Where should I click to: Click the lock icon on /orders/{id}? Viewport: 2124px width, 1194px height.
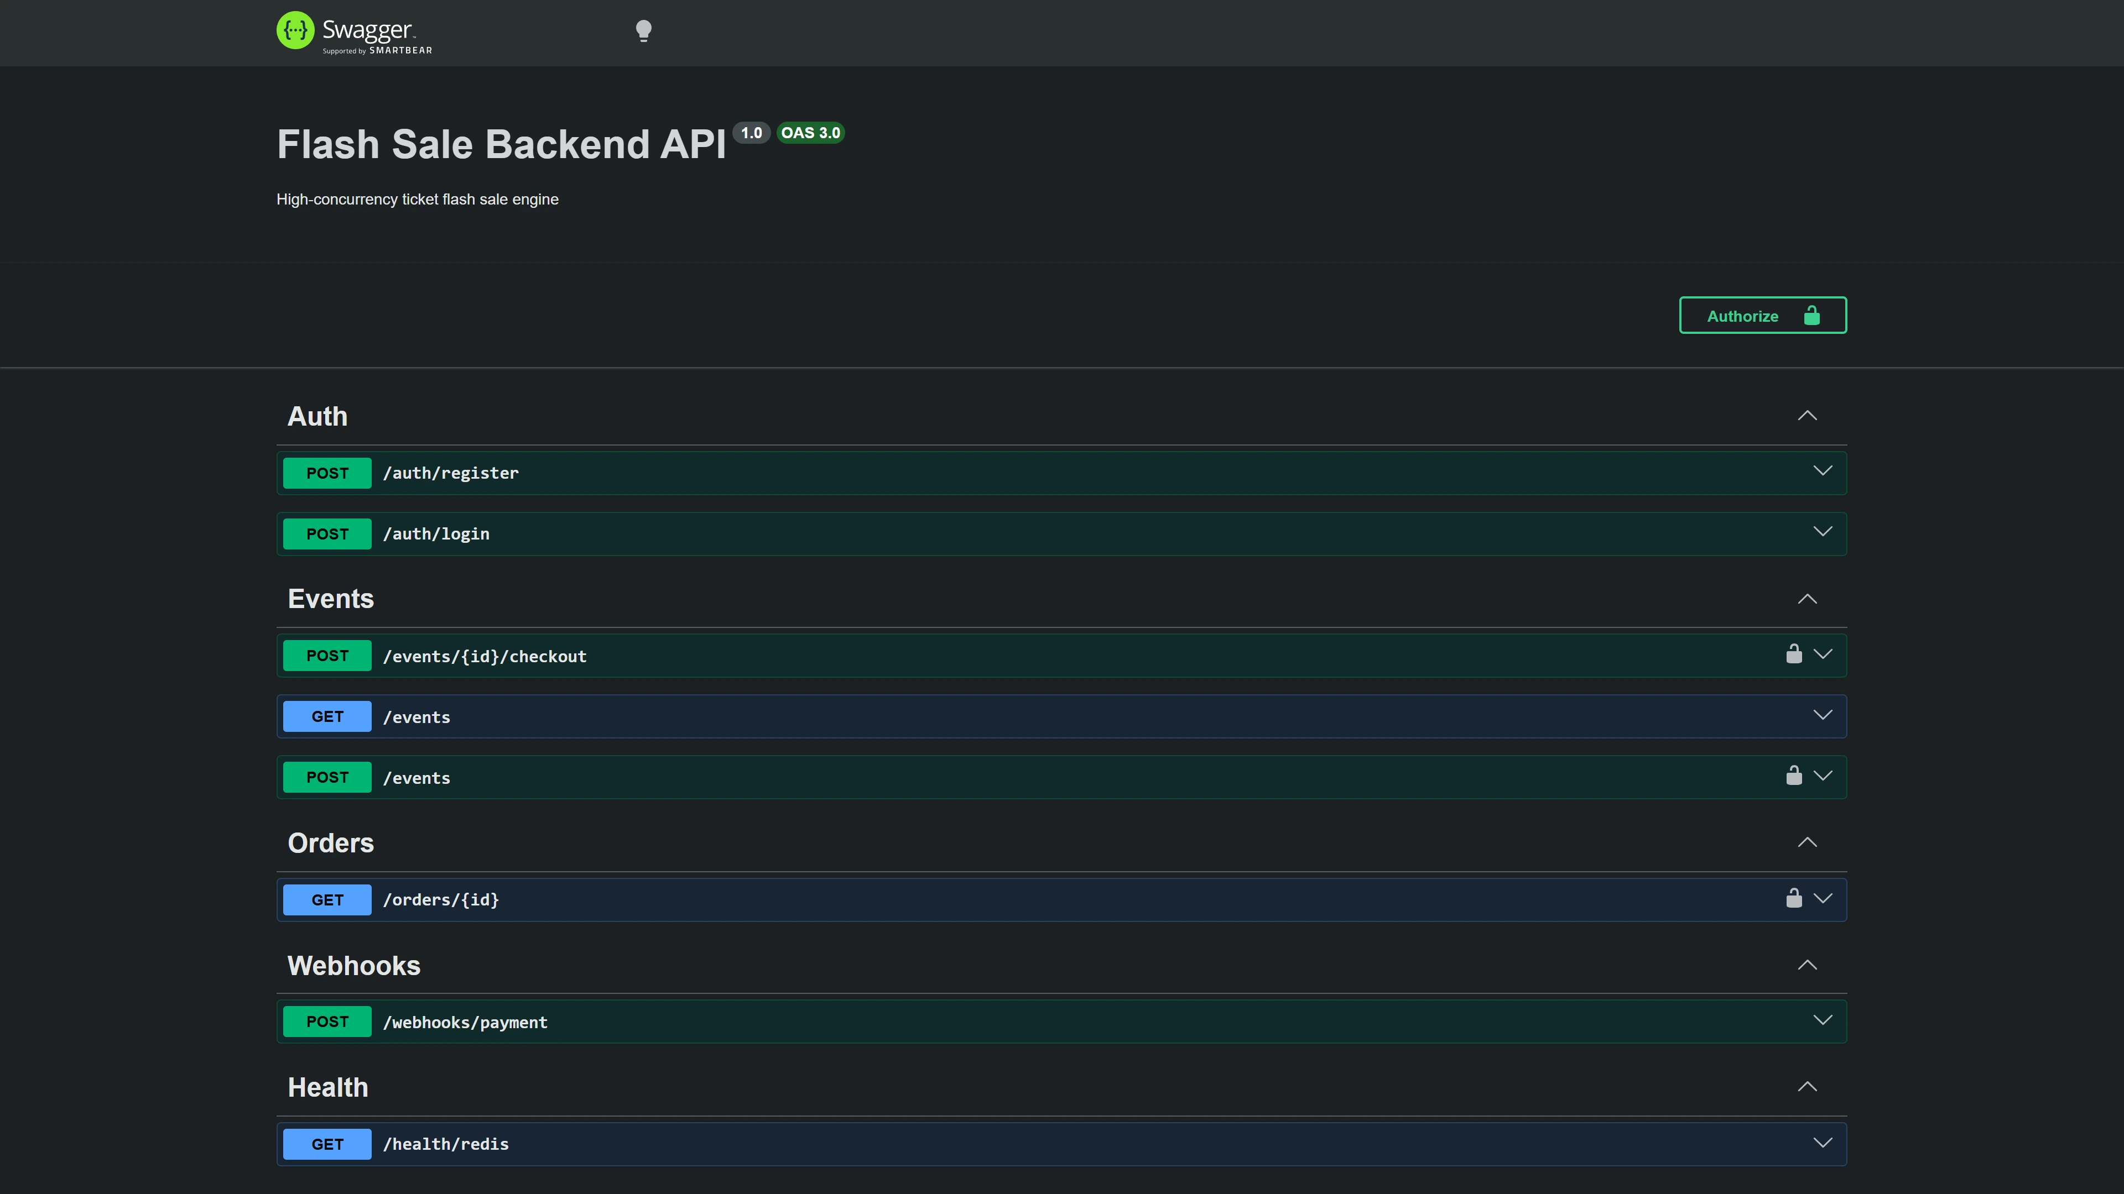tap(1793, 898)
